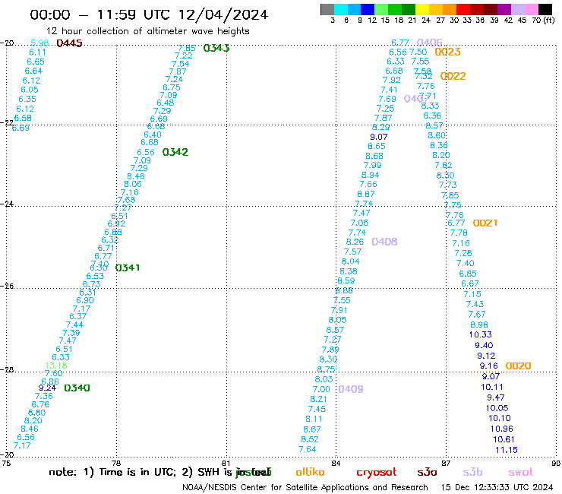Viewport: 562px width, 494px height.
Task: Click the blue wave height 11.15
Action: point(507,450)
